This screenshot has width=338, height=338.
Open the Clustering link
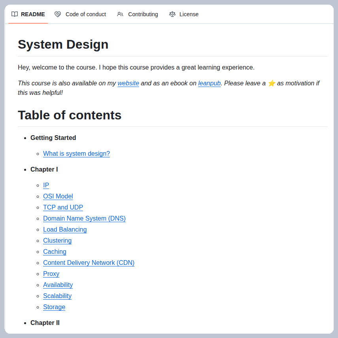click(x=57, y=240)
